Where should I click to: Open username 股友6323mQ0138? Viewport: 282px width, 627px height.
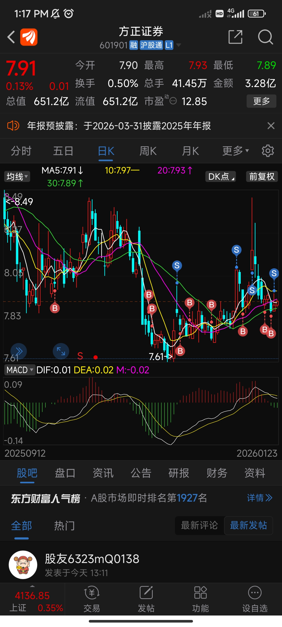92,559
